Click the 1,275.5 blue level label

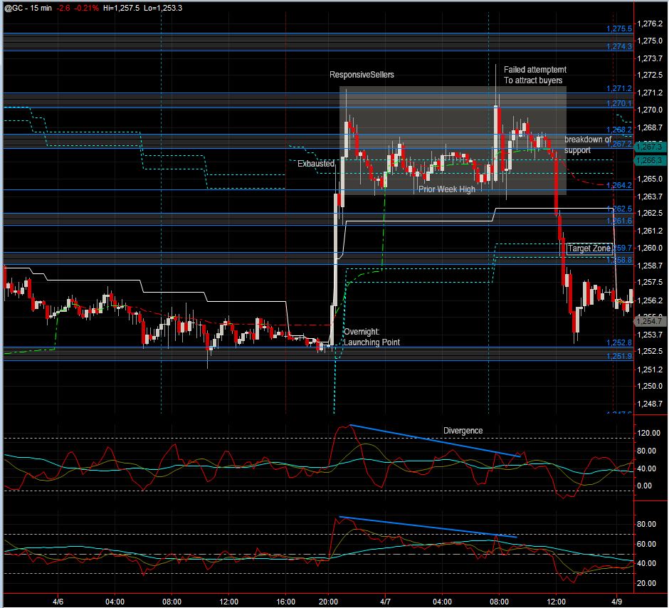(619, 28)
